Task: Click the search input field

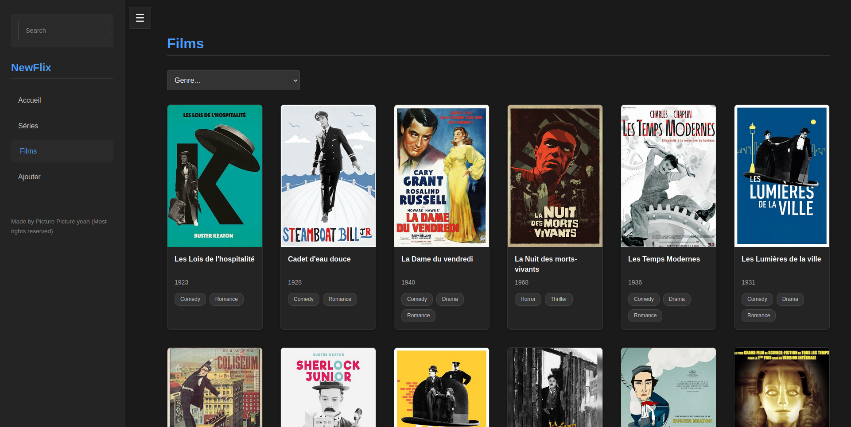Action: (x=62, y=30)
